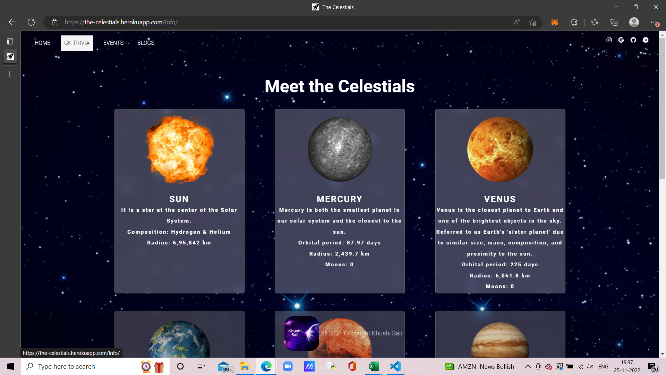Add this page to favorites star icon
Image resolution: width=666 pixels, height=375 pixels.
[x=532, y=22]
